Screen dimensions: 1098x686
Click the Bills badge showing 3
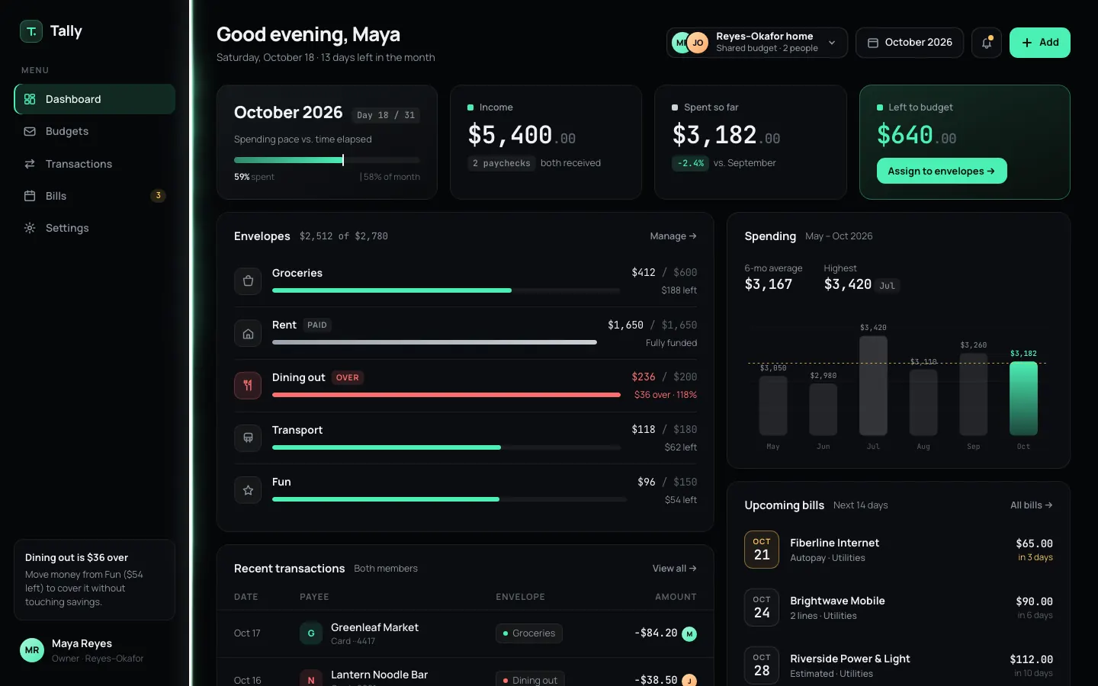(158, 196)
